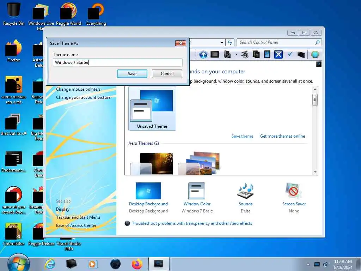This screenshot has width=361, height=271.
Task: Click the refresh arrows in the address bar
Action: click(x=230, y=42)
